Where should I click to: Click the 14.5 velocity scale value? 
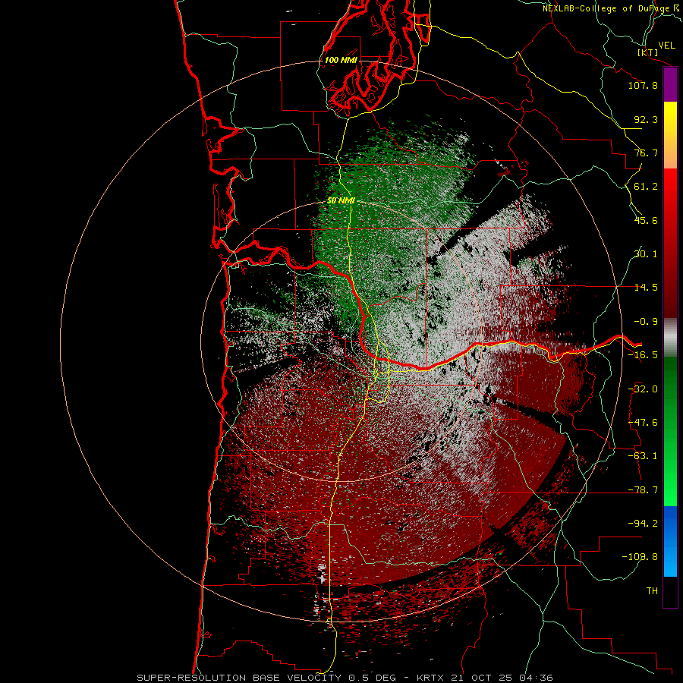(646, 288)
